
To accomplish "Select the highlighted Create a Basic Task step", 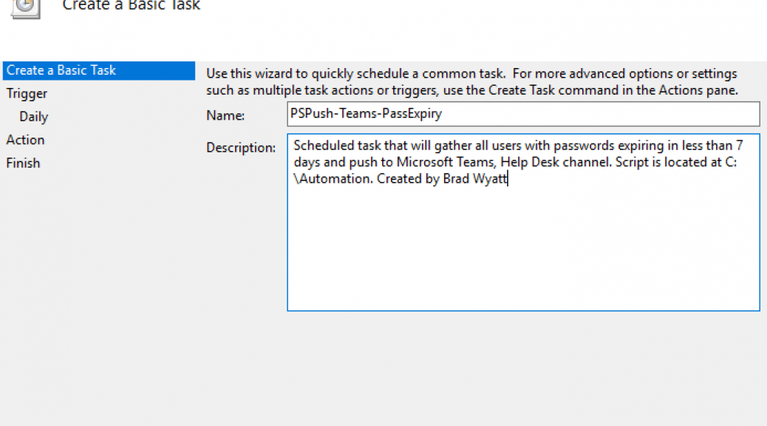I will click(99, 70).
